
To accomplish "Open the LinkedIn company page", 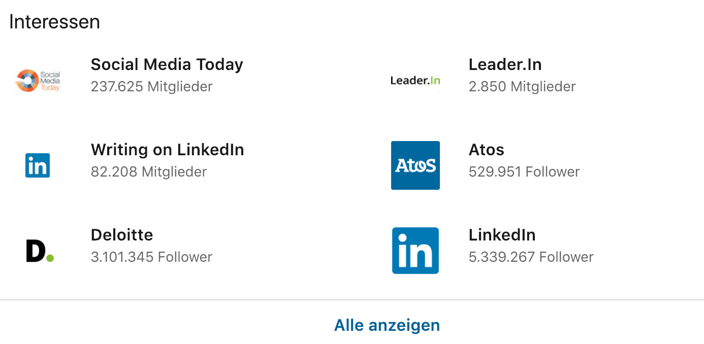I will (502, 235).
